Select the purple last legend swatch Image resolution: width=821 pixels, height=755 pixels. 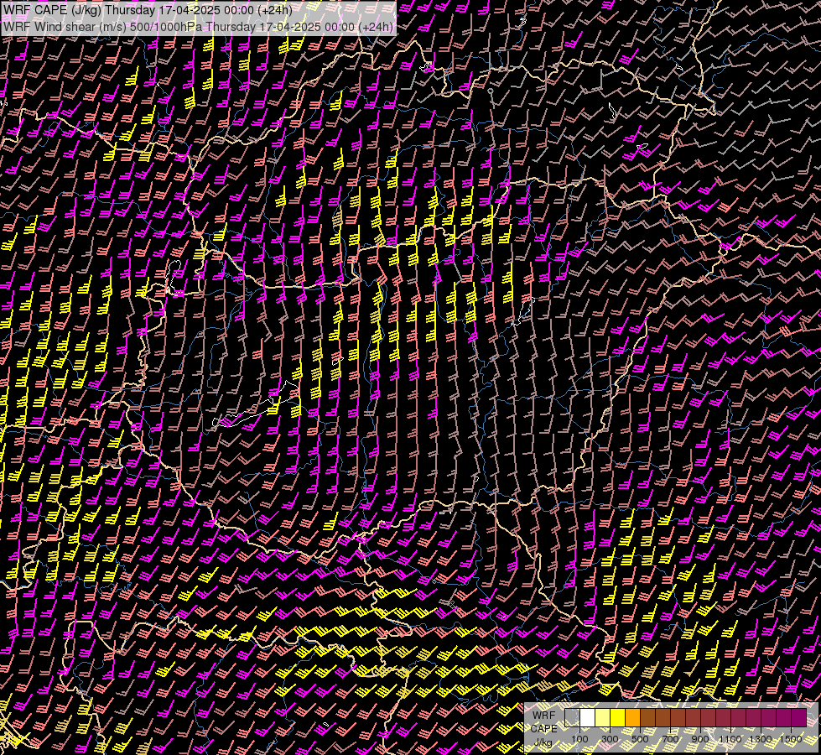click(799, 717)
